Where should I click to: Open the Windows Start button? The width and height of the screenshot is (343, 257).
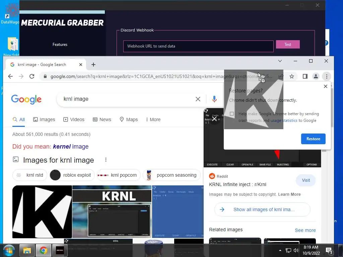(9, 250)
